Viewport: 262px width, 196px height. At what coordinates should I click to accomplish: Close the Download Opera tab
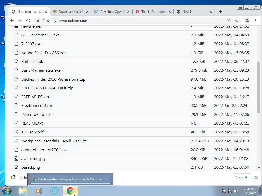tap(128, 12)
